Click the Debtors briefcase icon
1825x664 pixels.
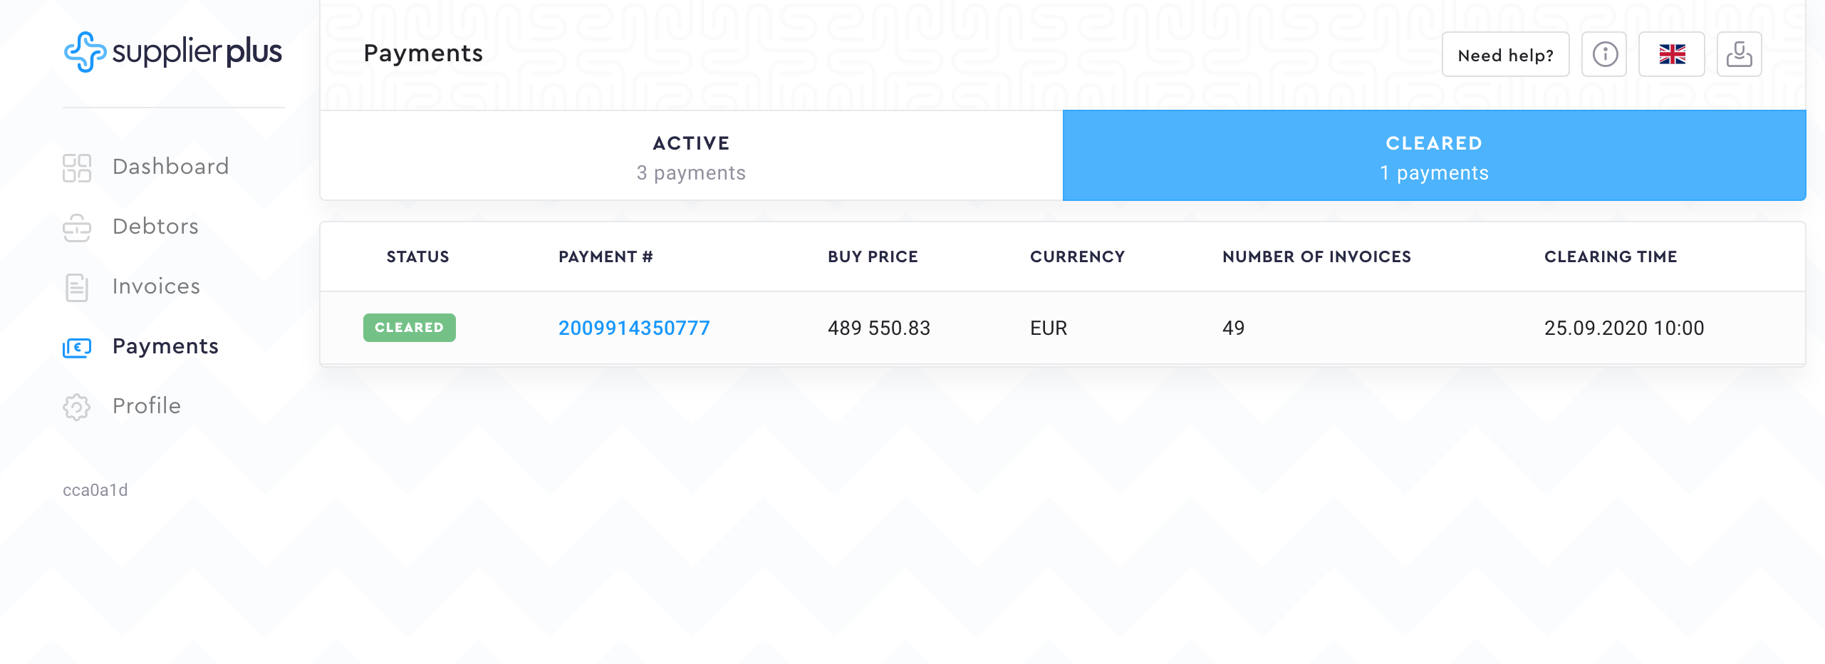[77, 228]
